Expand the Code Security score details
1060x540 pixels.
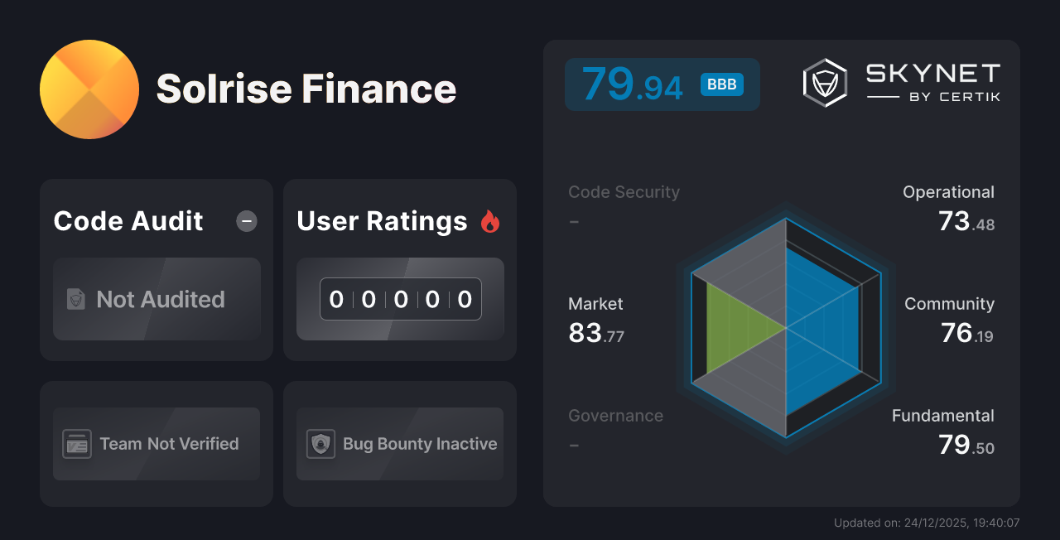coord(624,191)
